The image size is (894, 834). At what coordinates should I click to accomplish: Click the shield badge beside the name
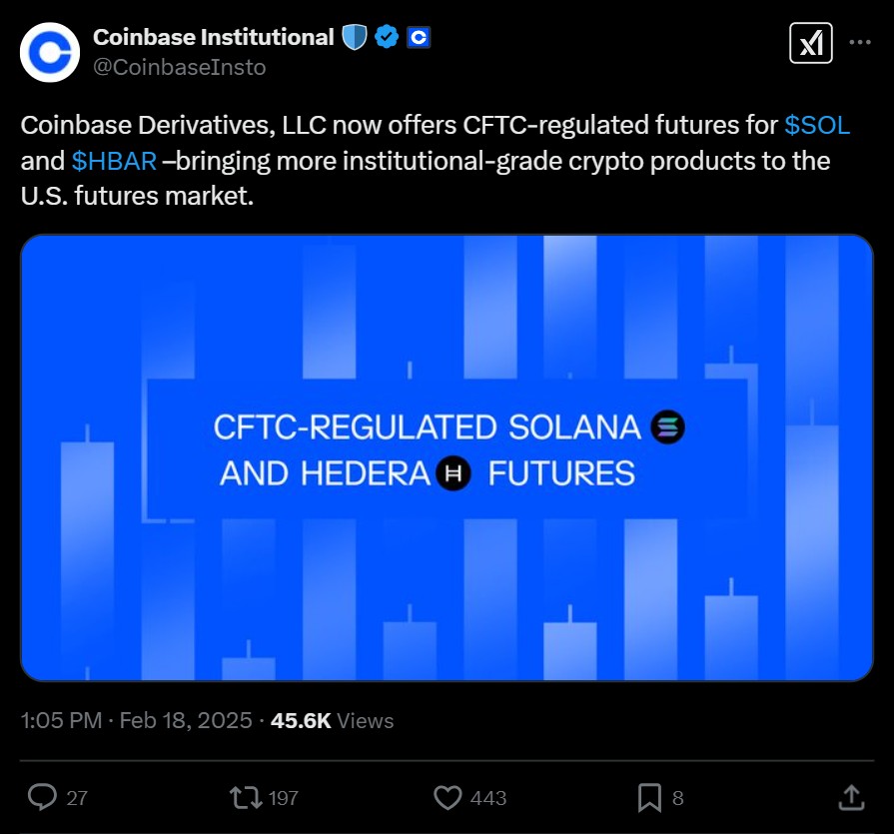(355, 38)
